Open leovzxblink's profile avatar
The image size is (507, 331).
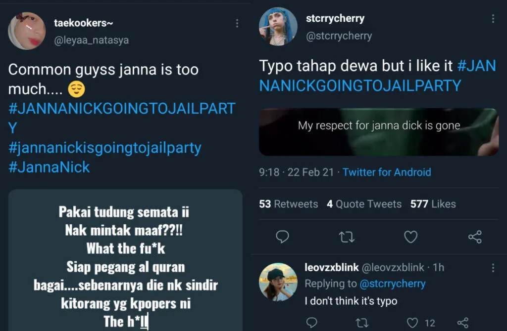point(278,282)
